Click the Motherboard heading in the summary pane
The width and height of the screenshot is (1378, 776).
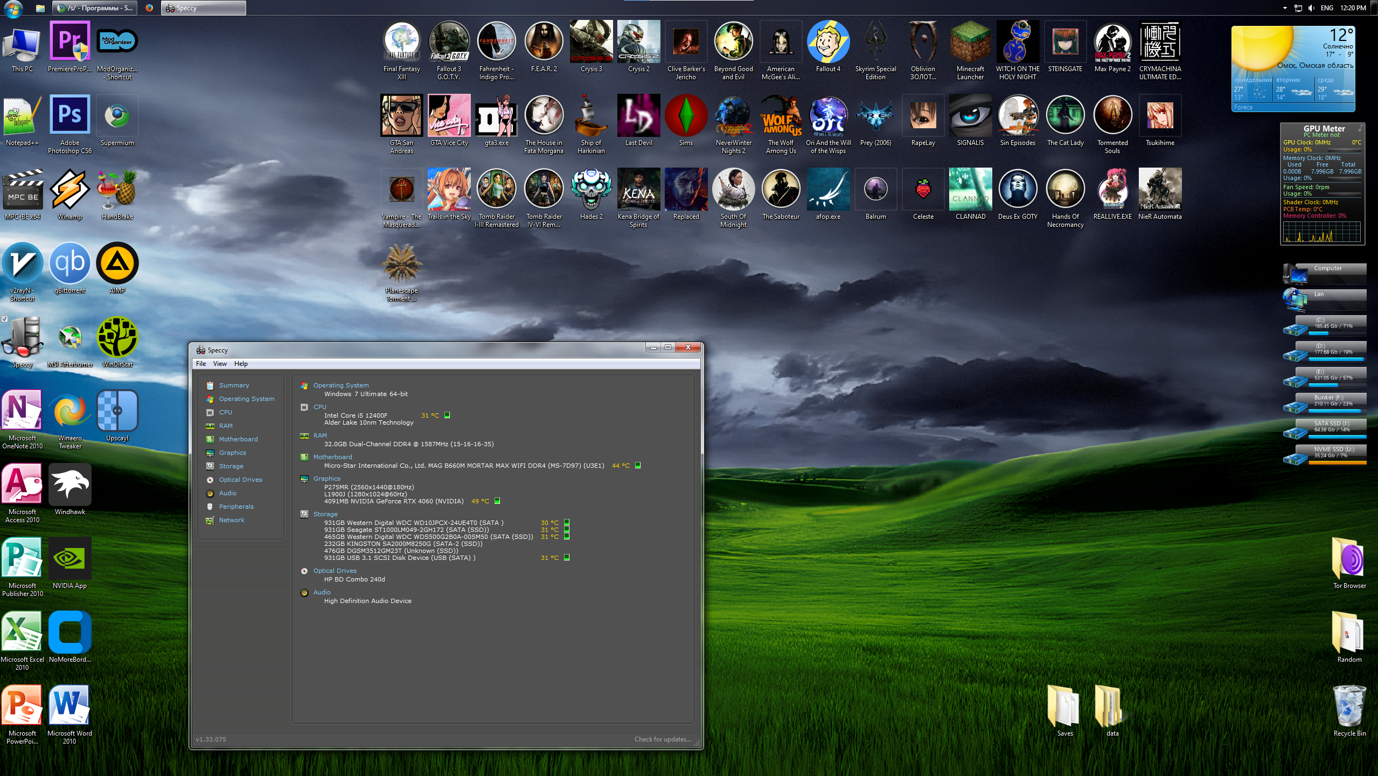(x=332, y=457)
